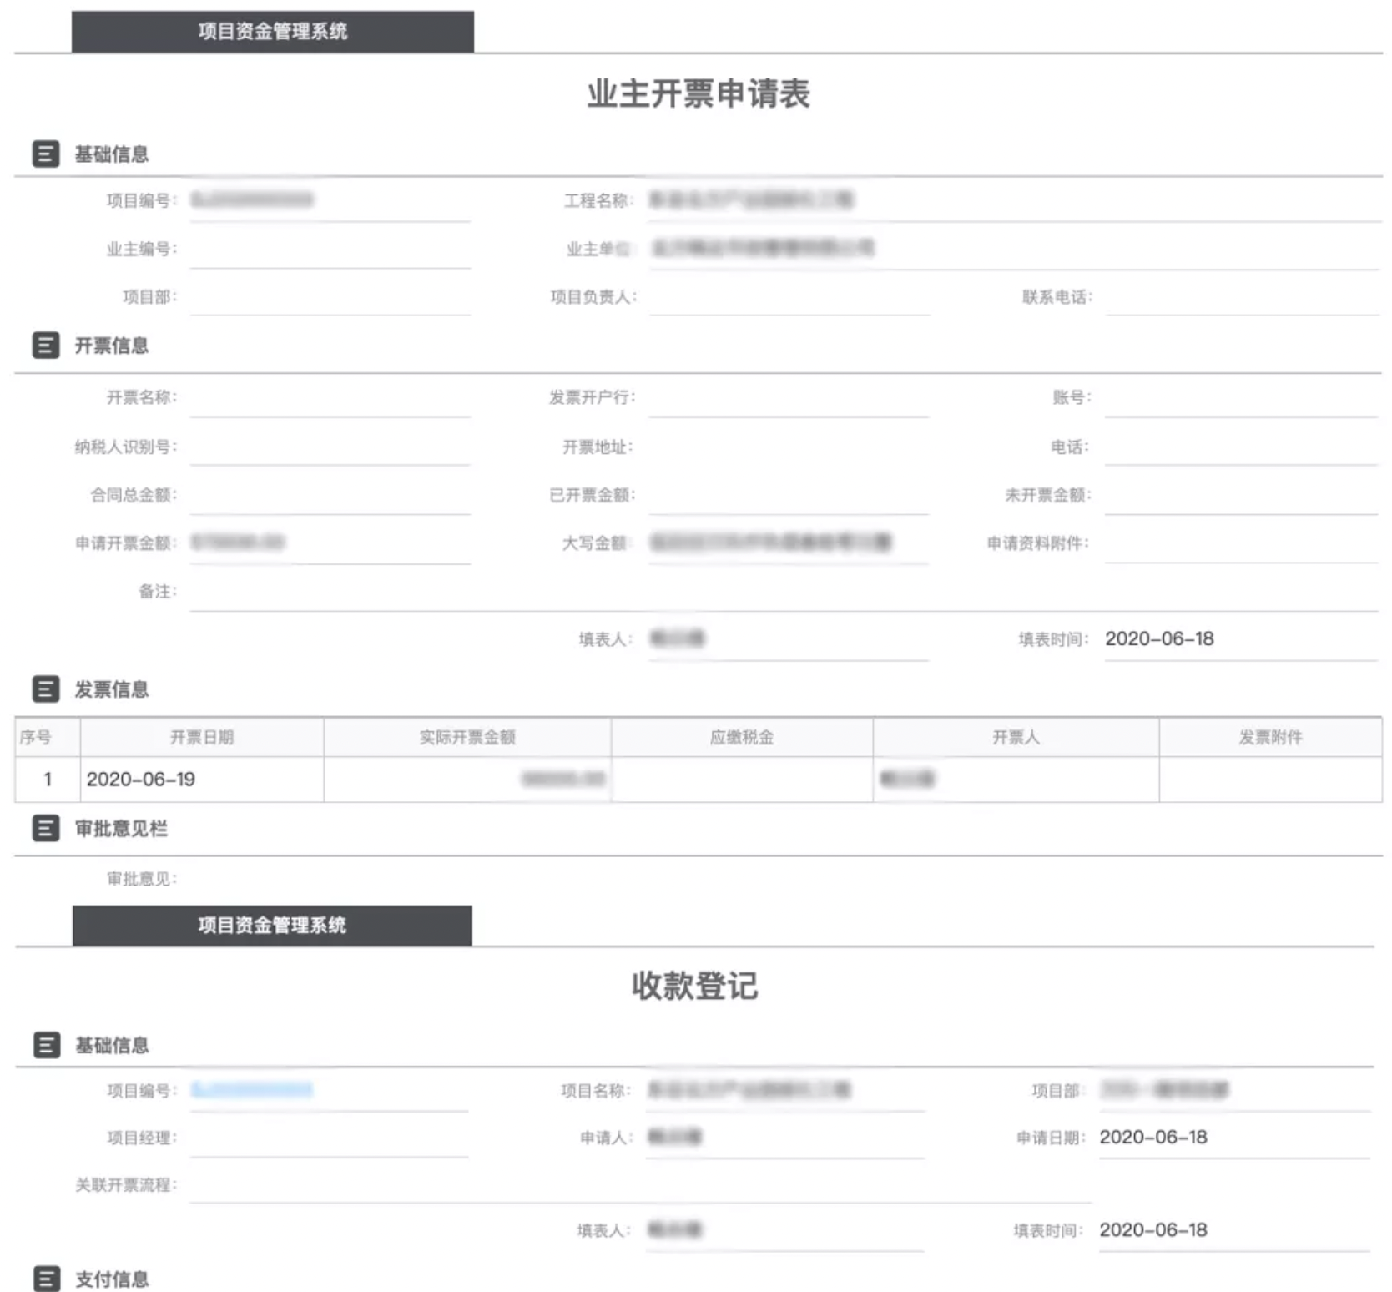The height and width of the screenshot is (1292, 1392).
Task: Click the 支付信息 section icon
Action: (x=47, y=1279)
